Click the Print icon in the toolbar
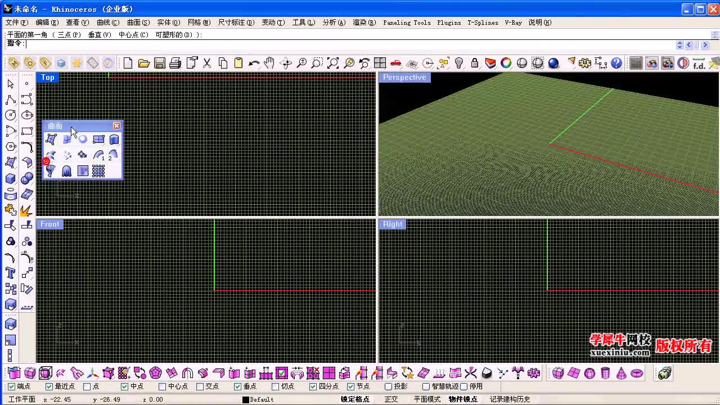 point(175,63)
